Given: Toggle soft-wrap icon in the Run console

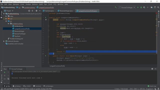Looking at the screenshot, I should [8, 79].
